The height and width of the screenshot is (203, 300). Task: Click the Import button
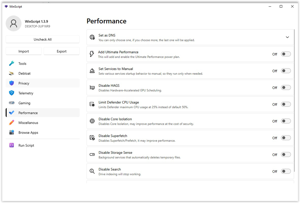pos(24,51)
